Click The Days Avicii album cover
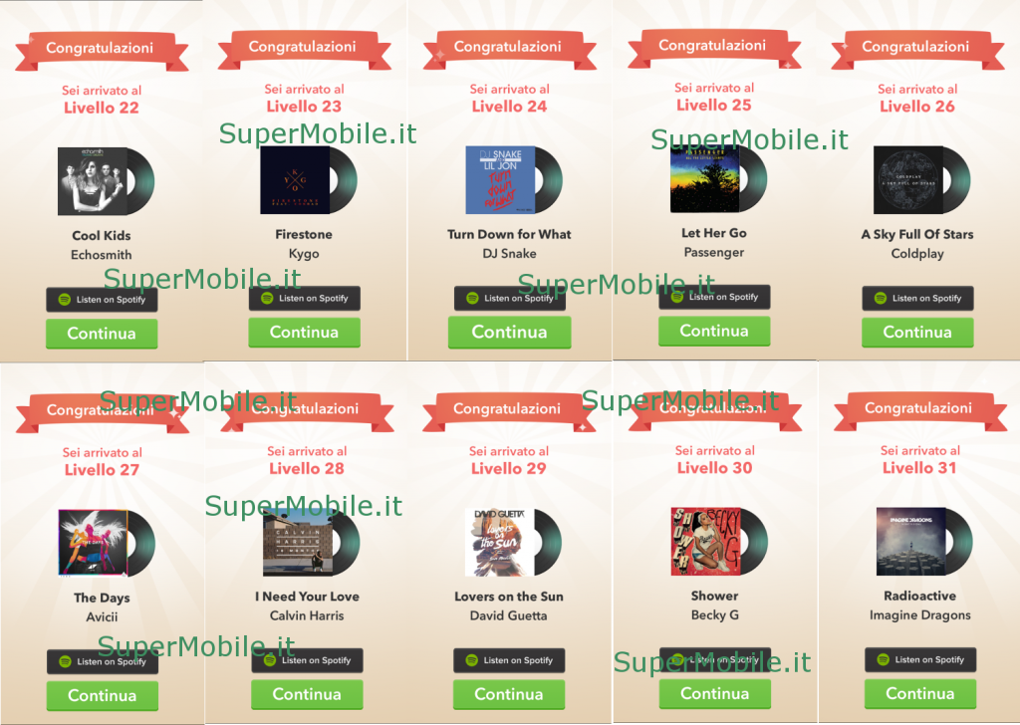Viewport: 1020px width, 725px height. (93, 544)
